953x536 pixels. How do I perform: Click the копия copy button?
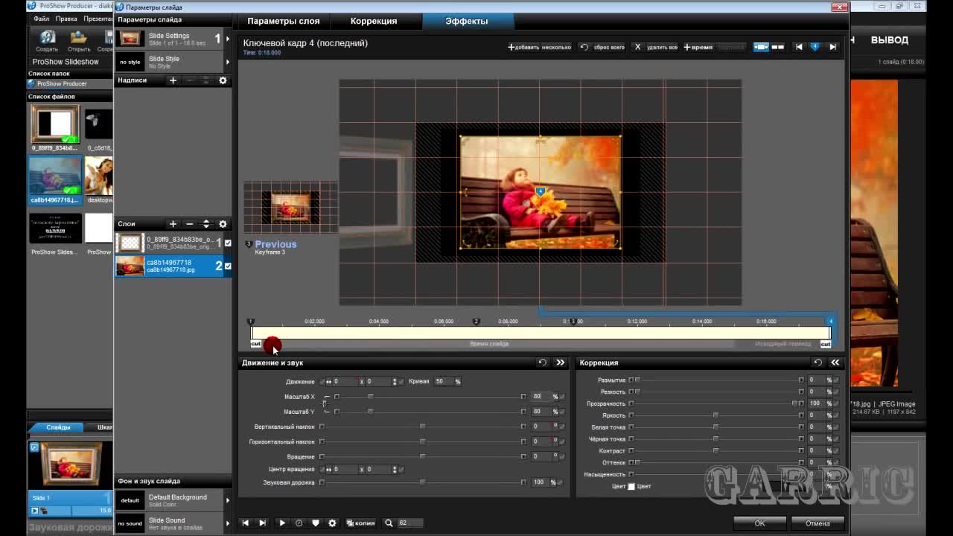(x=361, y=523)
